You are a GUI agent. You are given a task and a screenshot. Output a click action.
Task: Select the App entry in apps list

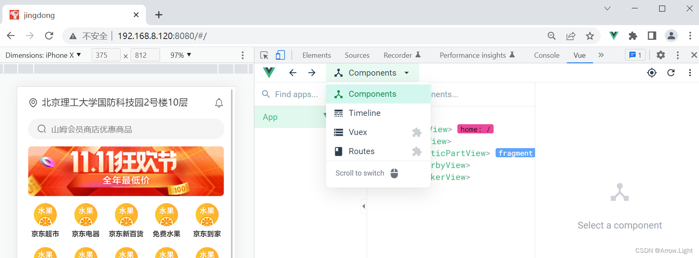291,117
